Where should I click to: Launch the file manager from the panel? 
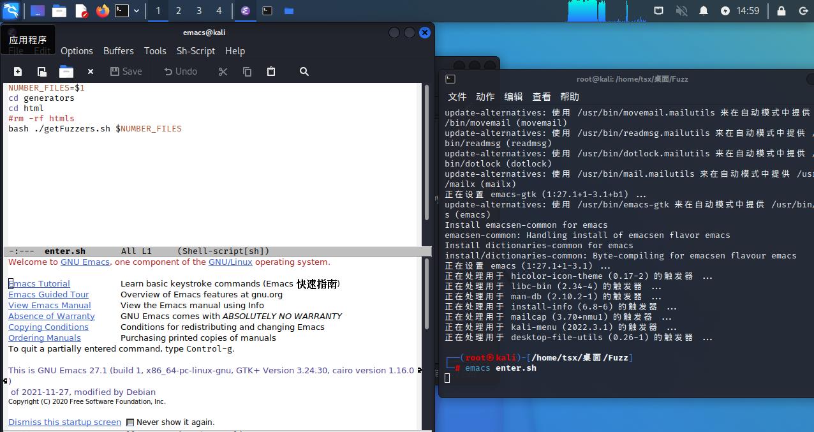pos(59,11)
